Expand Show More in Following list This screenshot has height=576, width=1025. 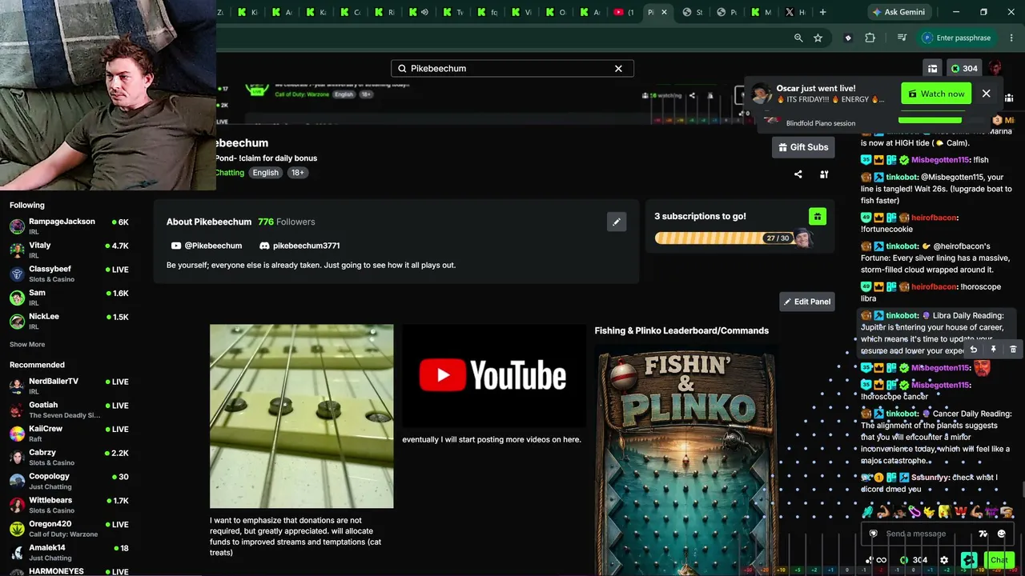27,345
